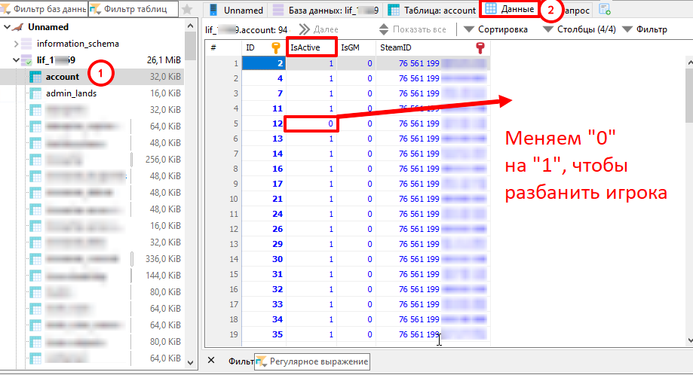Image resolution: width=693 pixels, height=375 pixels.
Task: Click the Далее next-rows arrows icon
Action: coord(304,29)
